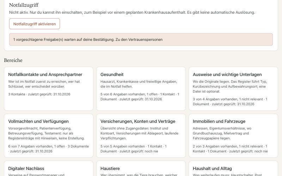The image size is (282, 176).
Task: Click text '2 von 3 Angaben vorhanden, 1 nicht relevant'
Action: pos(228,146)
